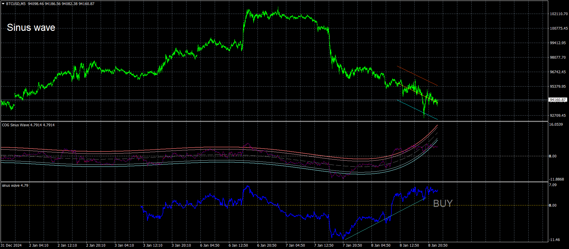Click the -11.8868 value on COG scale
The width and height of the screenshot is (569, 249).
tap(557, 179)
